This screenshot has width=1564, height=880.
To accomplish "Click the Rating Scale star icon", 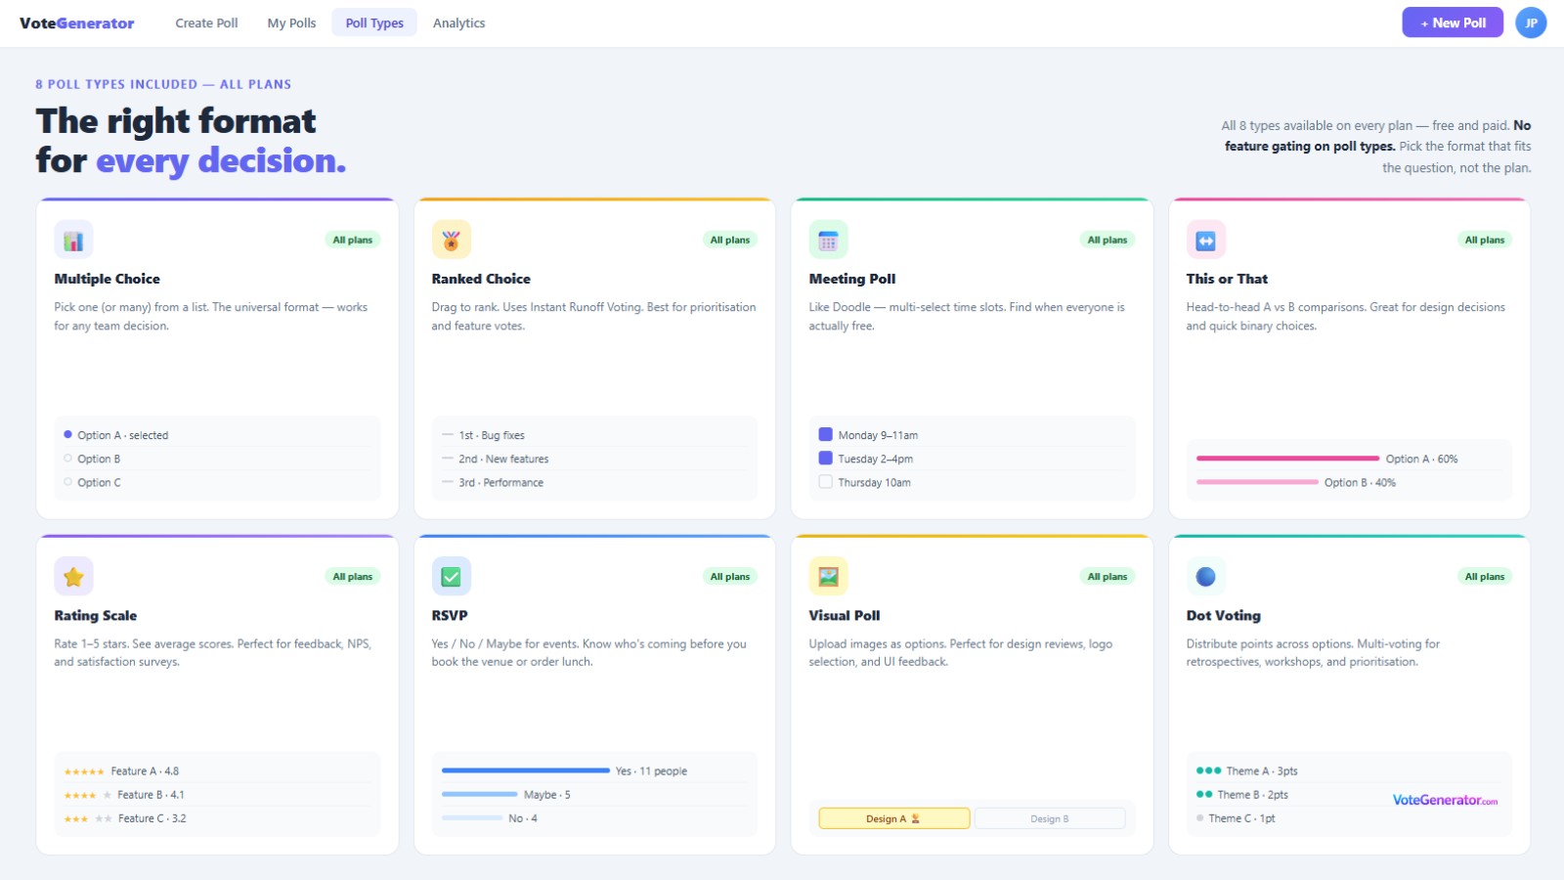I will tap(73, 576).
